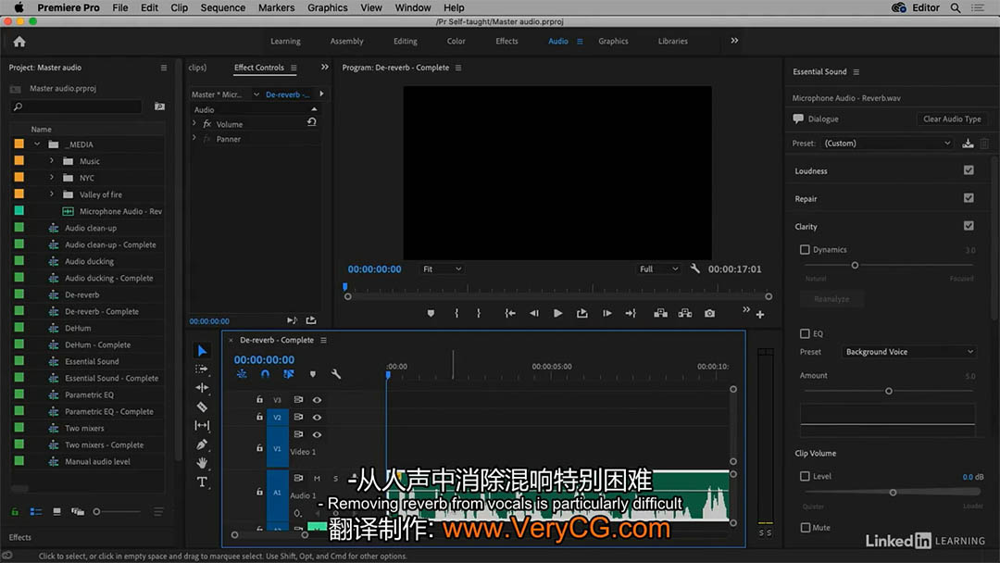The image size is (1000, 563).
Task: Toggle V2 track output eye
Action: click(317, 417)
